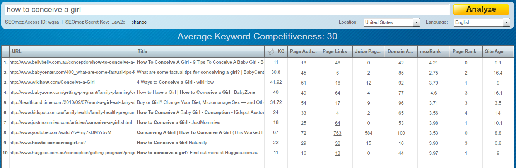This screenshot has width=516, height=168.
Task: Click KC value 30.8 in babycenter row
Action: 276,72
